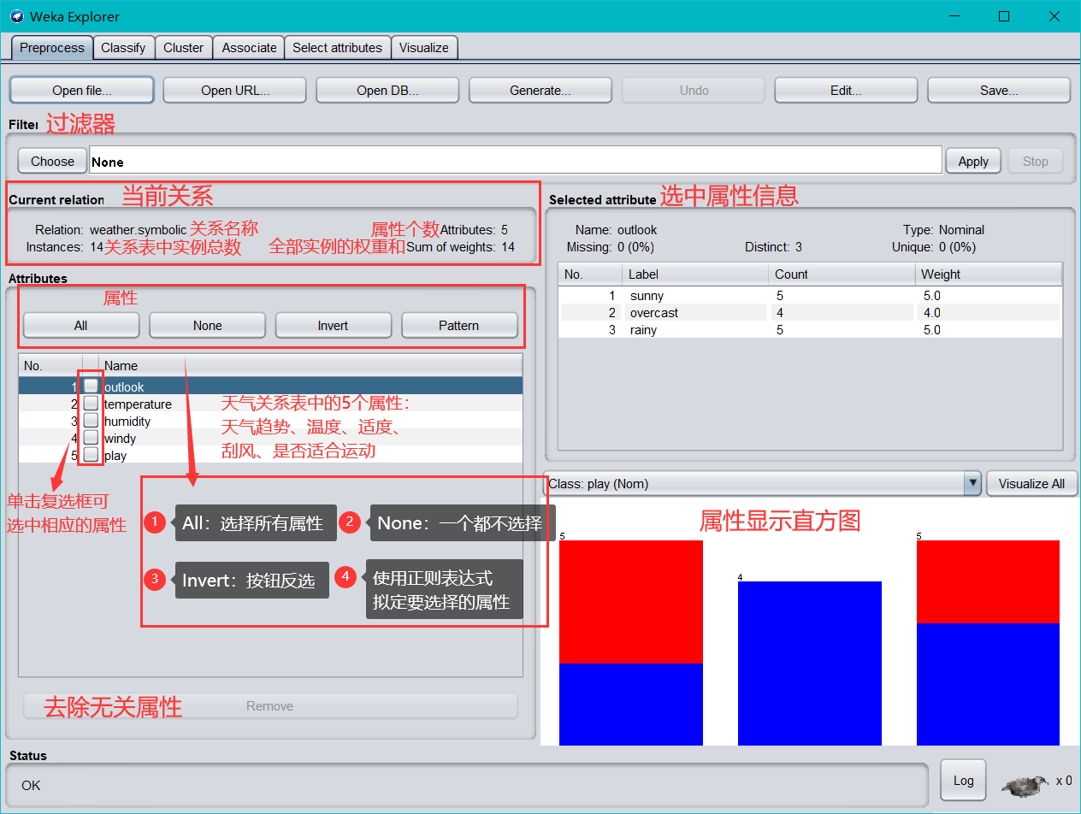Screen dimensions: 1081x814
Task: Select the outlook row in attributes
Action: [x=270, y=386]
